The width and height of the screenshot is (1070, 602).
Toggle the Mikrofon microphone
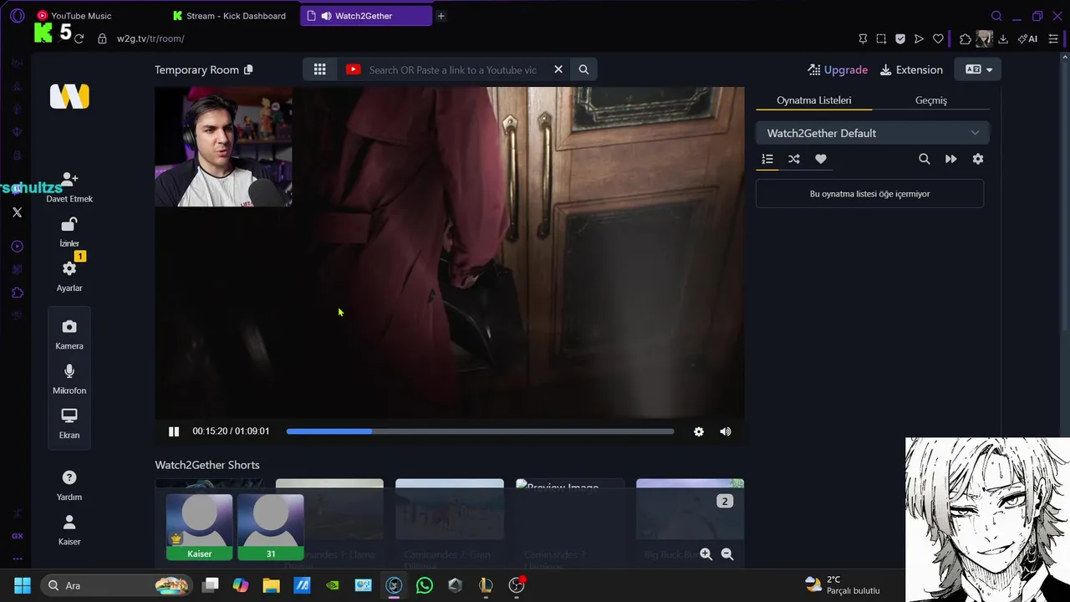click(x=69, y=379)
